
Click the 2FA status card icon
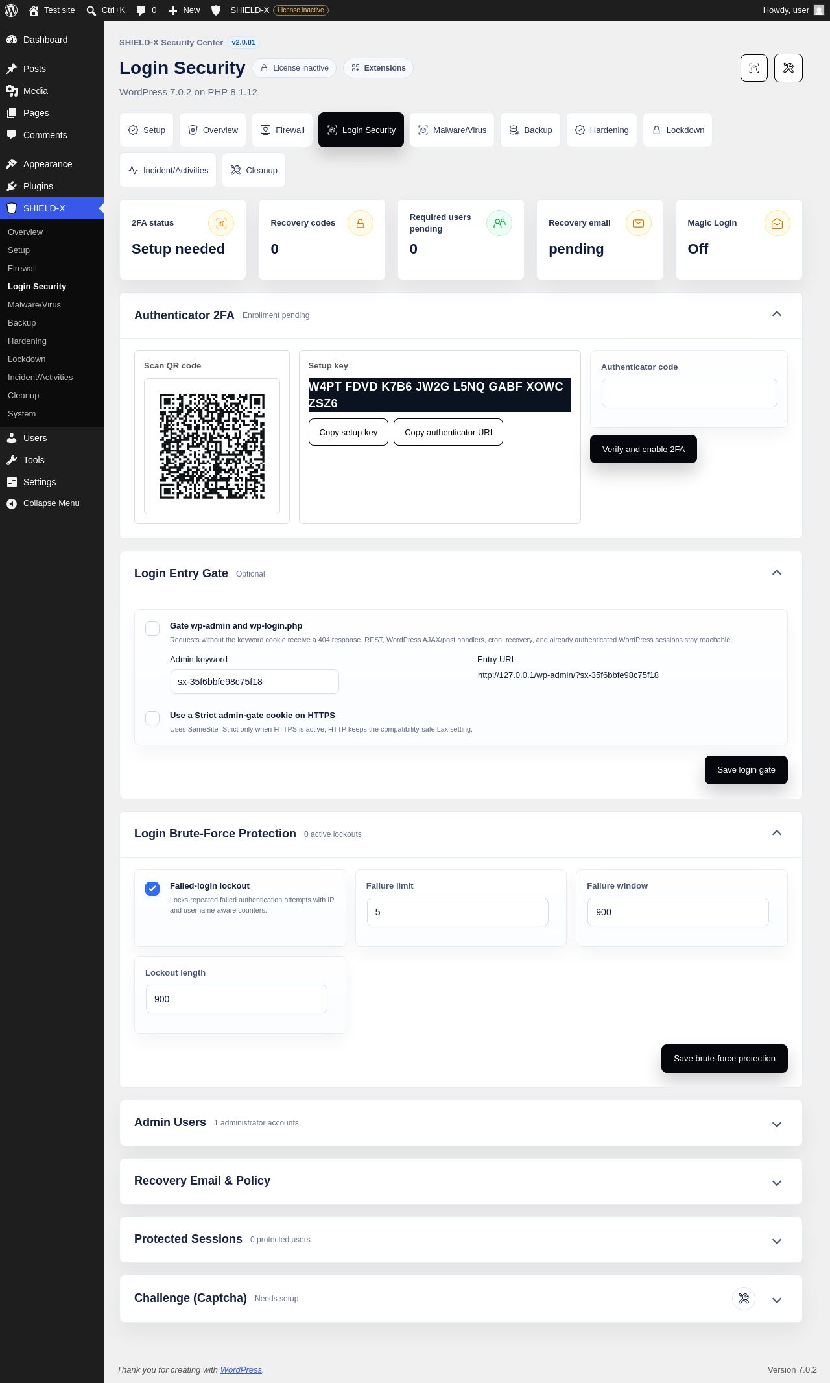click(221, 223)
